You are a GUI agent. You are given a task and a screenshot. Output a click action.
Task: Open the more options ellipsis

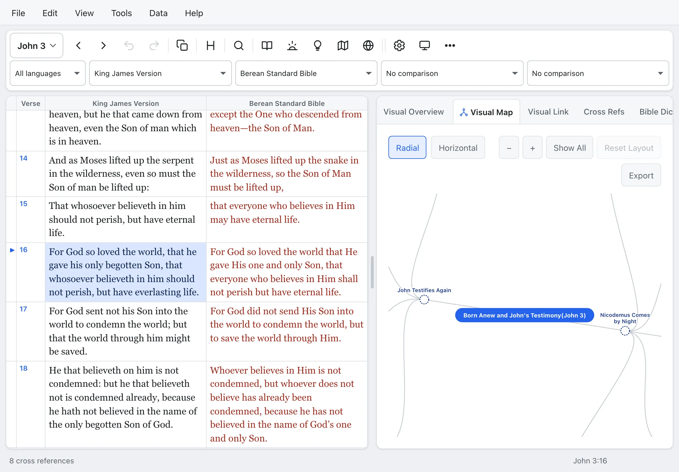[x=450, y=45]
